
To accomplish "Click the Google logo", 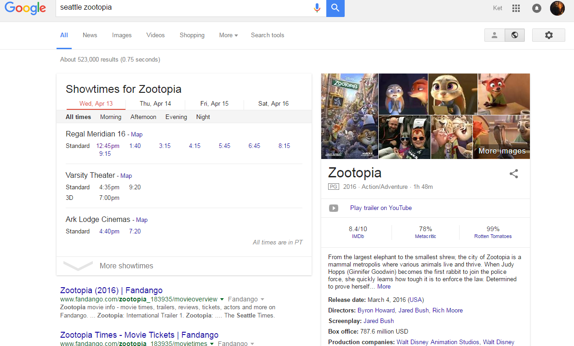I will pyautogui.click(x=25, y=8).
